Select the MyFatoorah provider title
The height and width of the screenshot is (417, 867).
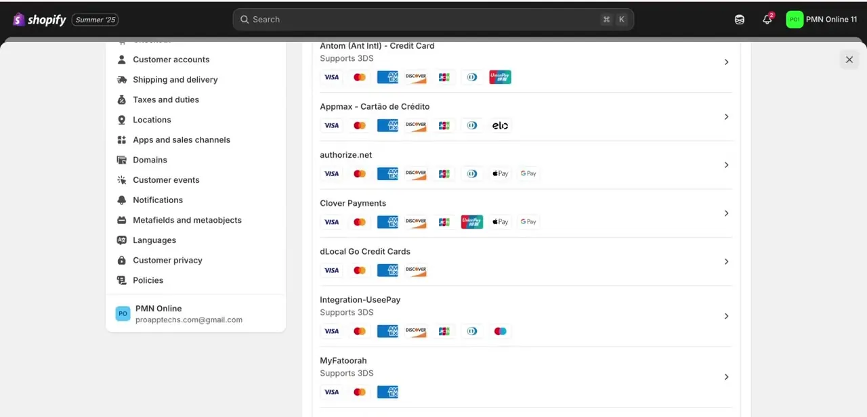tap(343, 361)
